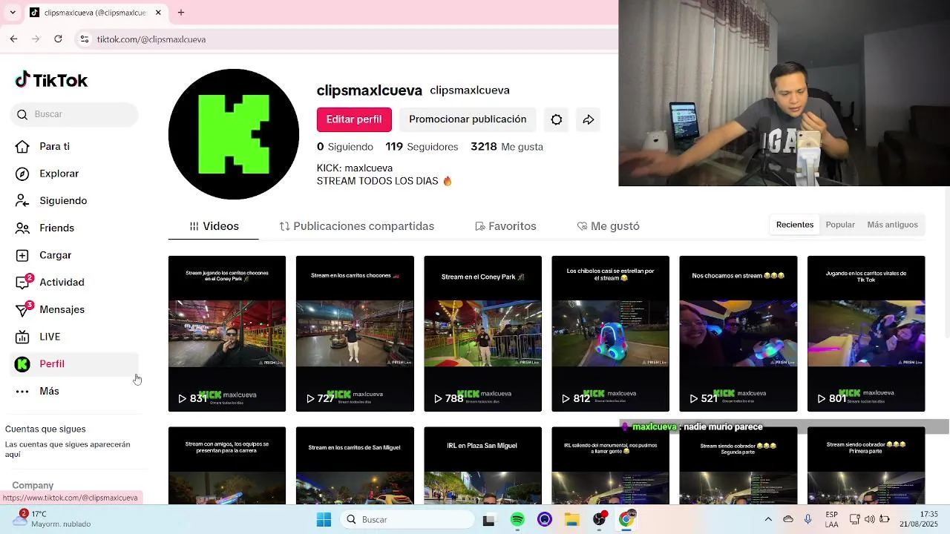Viewport: 950px width, 534px height.
Task: Open Spotify from taskbar
Action: 517,520
